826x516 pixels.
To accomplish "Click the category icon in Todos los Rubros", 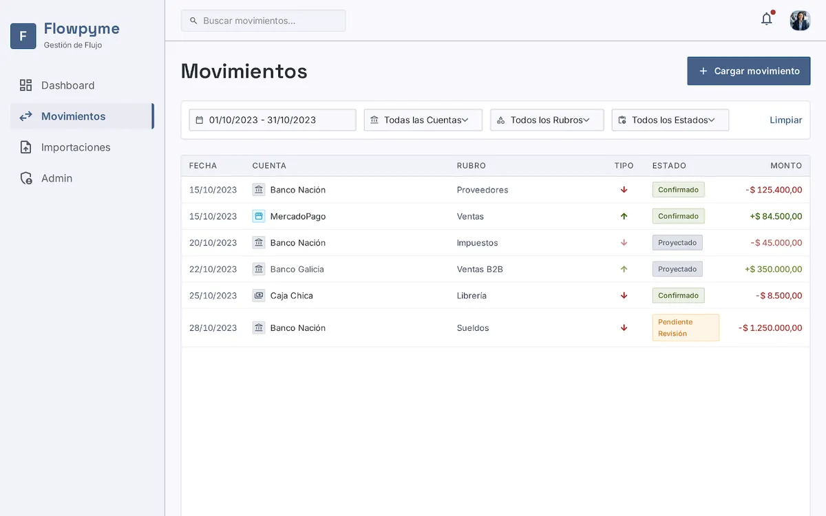I will click(x=501, y=120).
